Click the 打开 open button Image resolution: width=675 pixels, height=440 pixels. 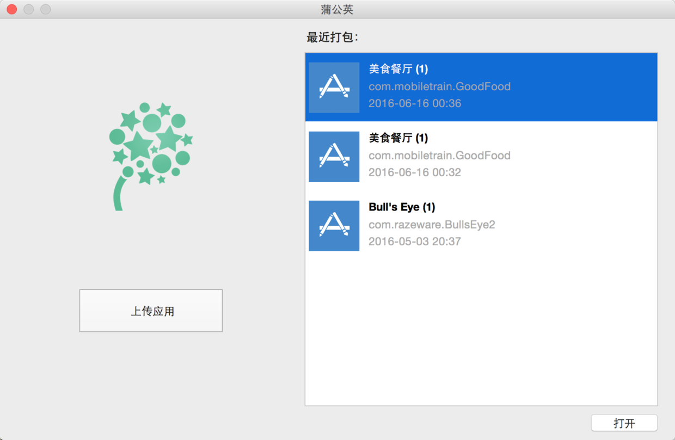(x=624, y=423)
